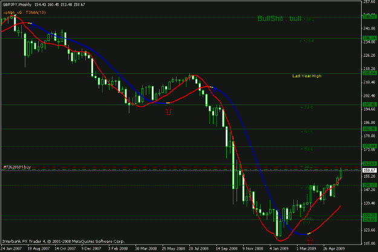Screen dimensions: 378x252
Task: Click red up arrow above 1 Mar 2009 date
Action: tap(310, 240)
